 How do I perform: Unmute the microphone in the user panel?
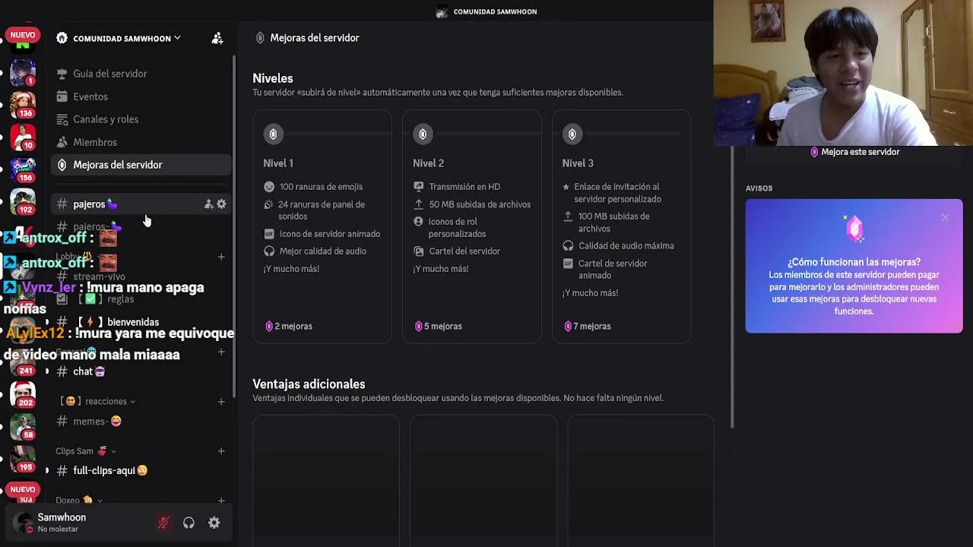click(x=163, y=523)
